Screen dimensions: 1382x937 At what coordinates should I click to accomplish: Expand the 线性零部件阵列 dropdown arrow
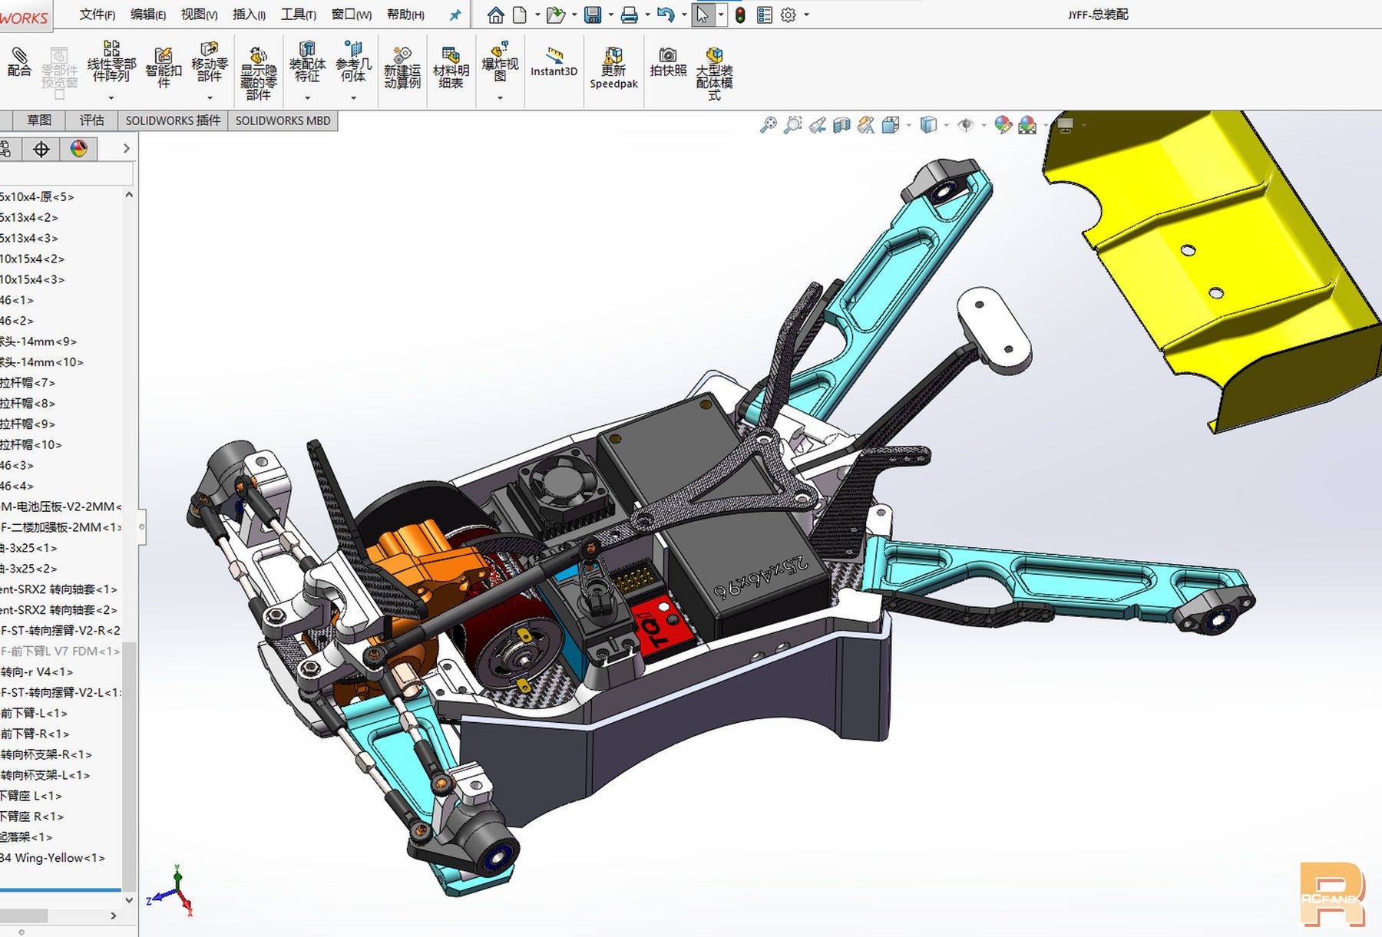pyautogui.click(x=111, y=97)
